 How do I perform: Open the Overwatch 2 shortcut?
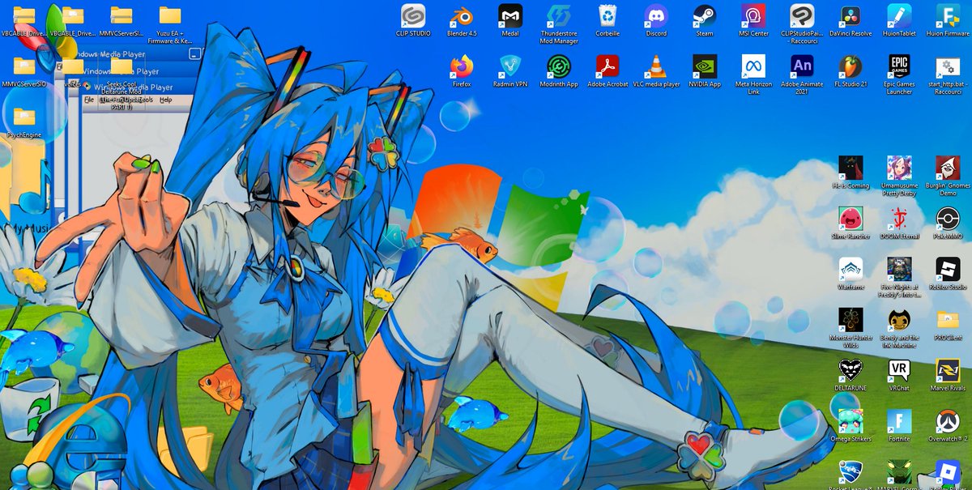click(x=948, y=420)
